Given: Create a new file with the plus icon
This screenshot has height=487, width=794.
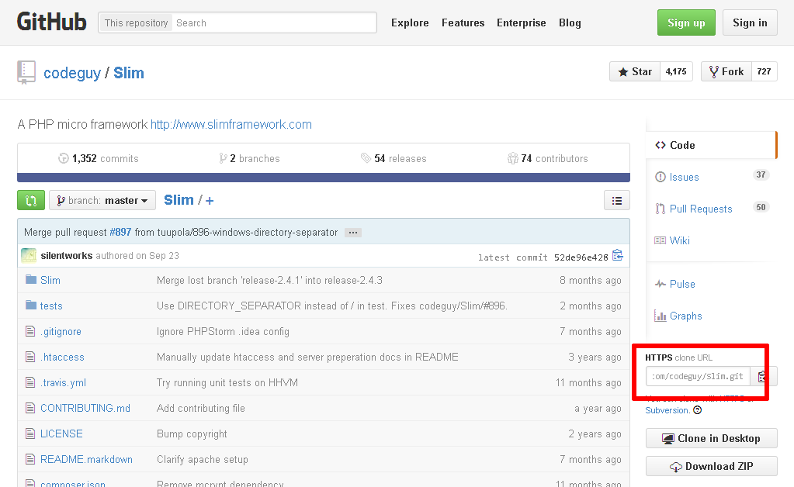Looking at the screenshot, I should [208, 199].
